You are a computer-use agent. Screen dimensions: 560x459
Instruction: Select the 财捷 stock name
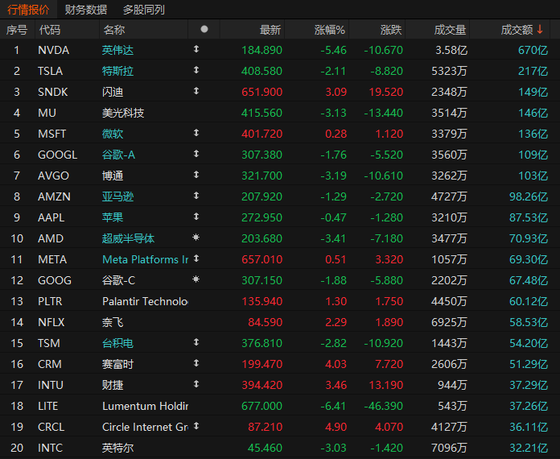113,385
